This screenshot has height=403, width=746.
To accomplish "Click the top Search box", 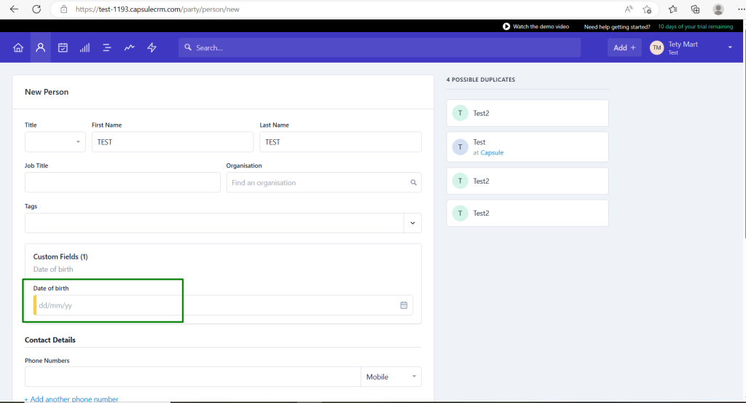I will click(x=380, y=47).
